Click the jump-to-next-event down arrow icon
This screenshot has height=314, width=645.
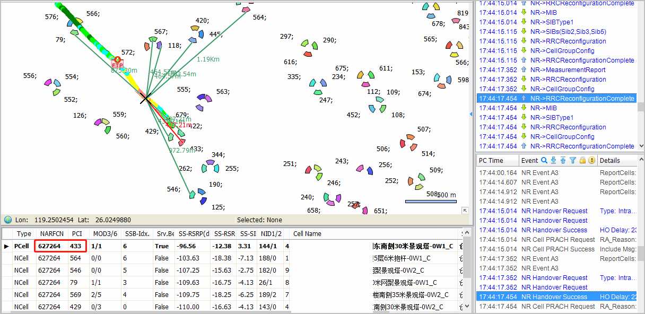(x=554, y=160)
